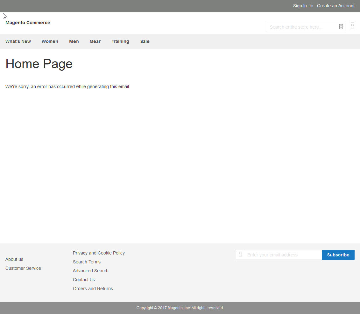Focus the store search input field
The image size is (360, 314).
pos(302,27)
